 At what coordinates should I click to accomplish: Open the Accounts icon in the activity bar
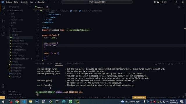click(x=3, y=86)
